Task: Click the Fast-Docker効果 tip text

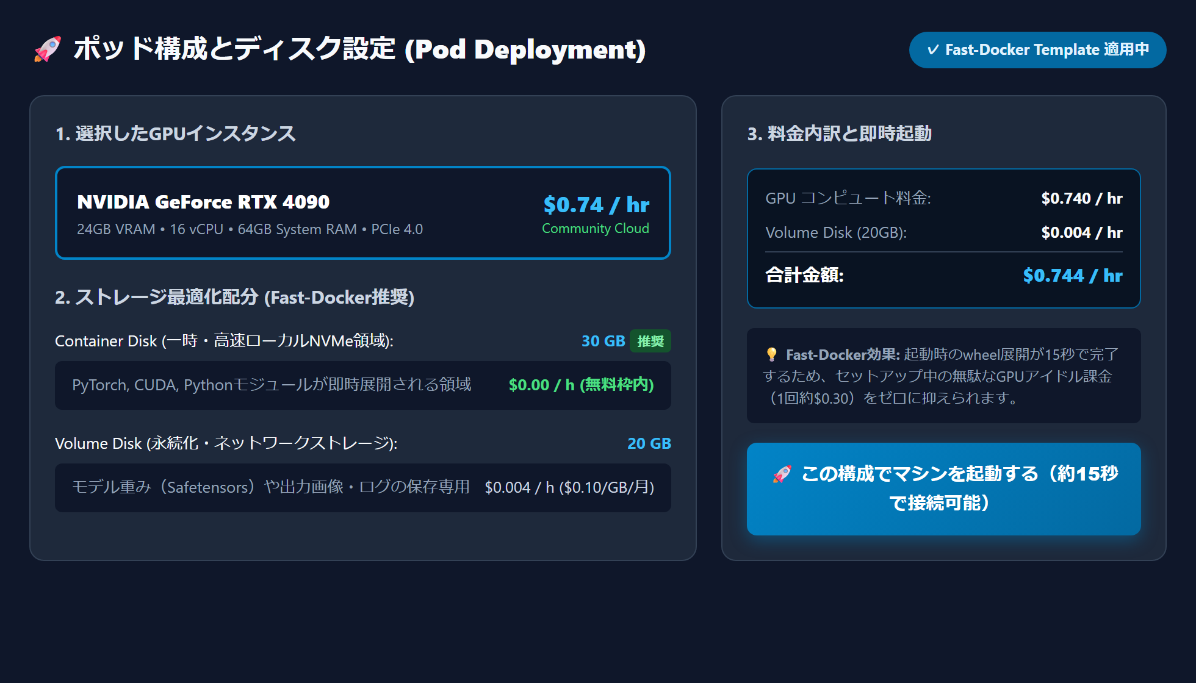Action: [x=941, y=376]
